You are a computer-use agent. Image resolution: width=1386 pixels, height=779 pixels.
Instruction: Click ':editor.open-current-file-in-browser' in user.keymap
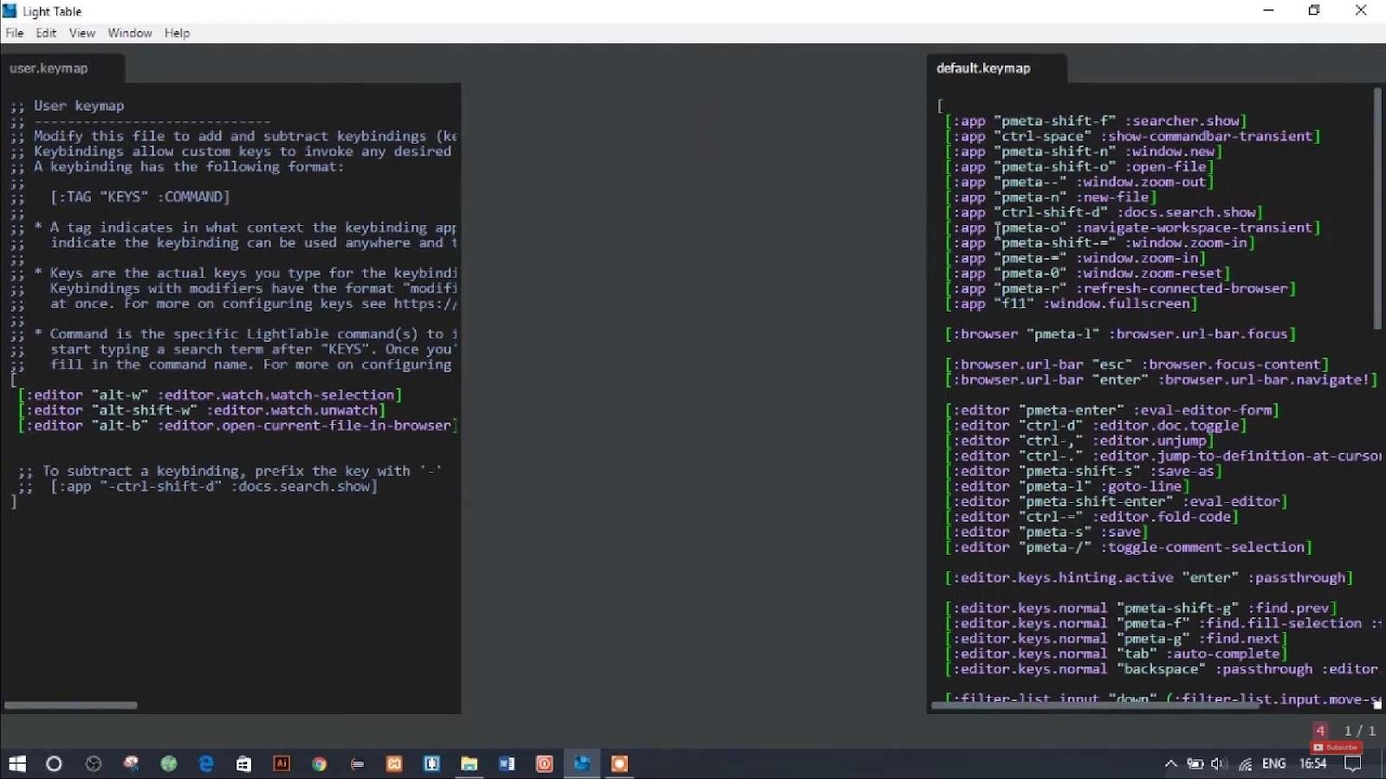[x=306, y=426]
